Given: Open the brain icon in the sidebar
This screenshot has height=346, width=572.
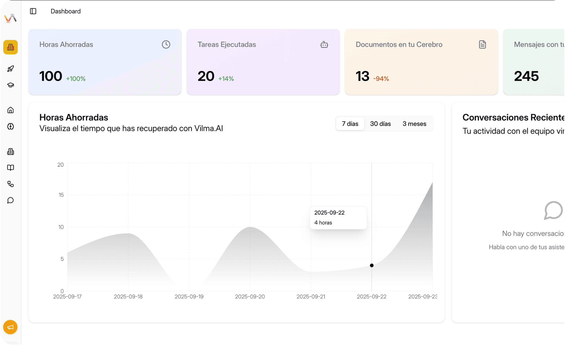Looking at the screenshot, I should click(x=10, y=127).
